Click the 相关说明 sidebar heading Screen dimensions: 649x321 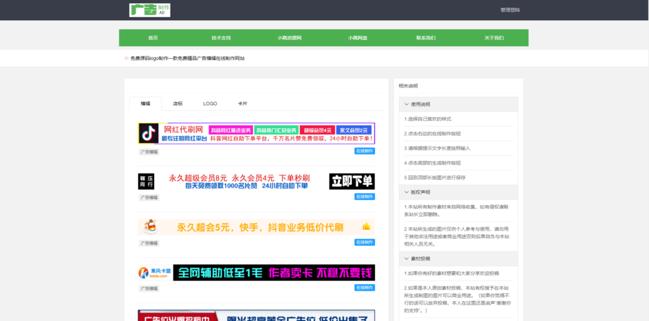tap(409, 86)
